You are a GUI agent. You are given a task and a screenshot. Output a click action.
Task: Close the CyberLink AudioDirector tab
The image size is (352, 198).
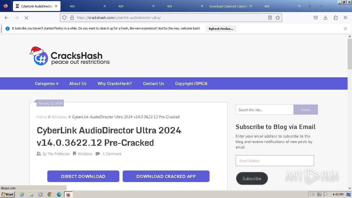56,6
